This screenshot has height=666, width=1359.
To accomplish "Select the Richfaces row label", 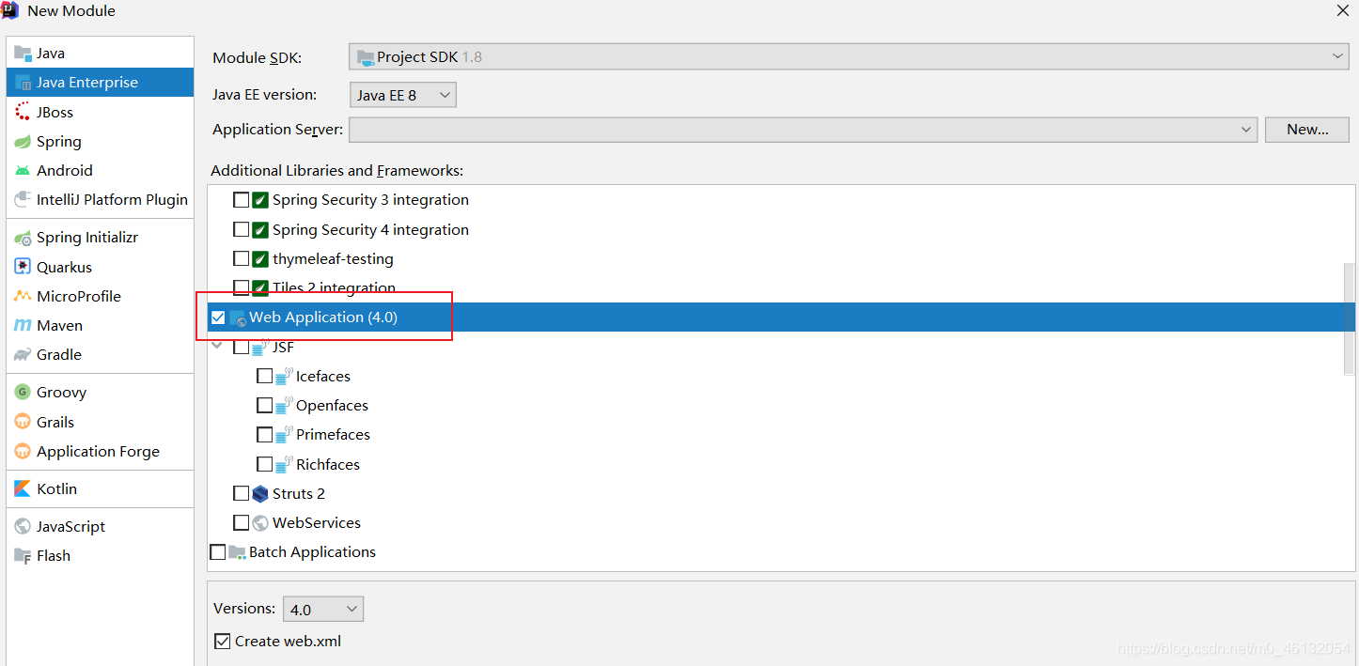I will coord(328,464).
